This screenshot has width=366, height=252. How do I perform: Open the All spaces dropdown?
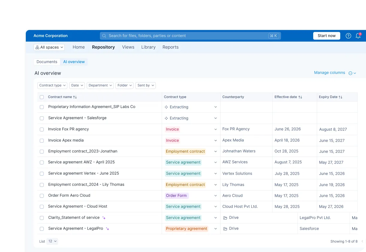click(x=49, y=47)
